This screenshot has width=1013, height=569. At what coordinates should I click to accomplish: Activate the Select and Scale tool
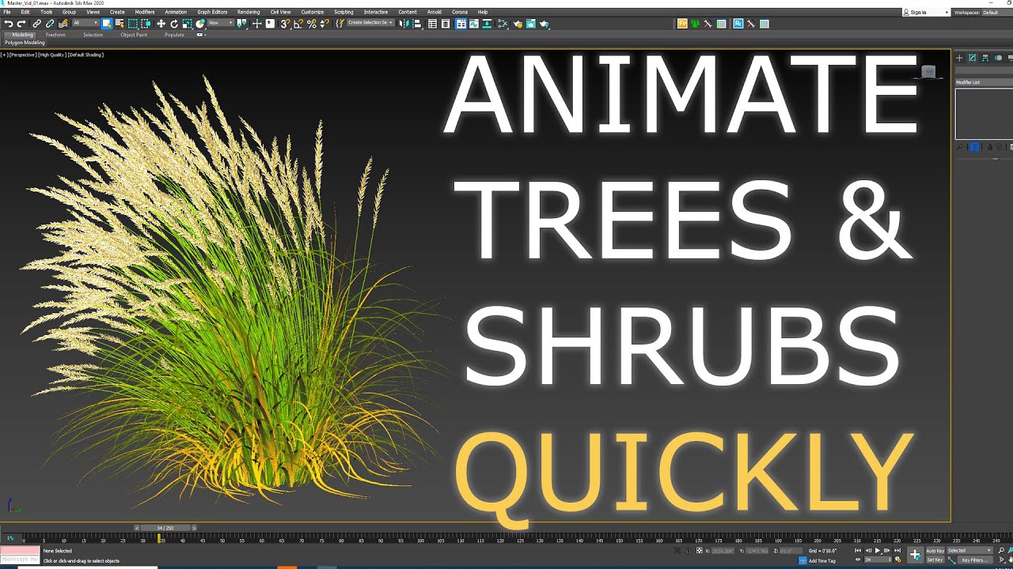pyautogui.click(x=187, y=24)
